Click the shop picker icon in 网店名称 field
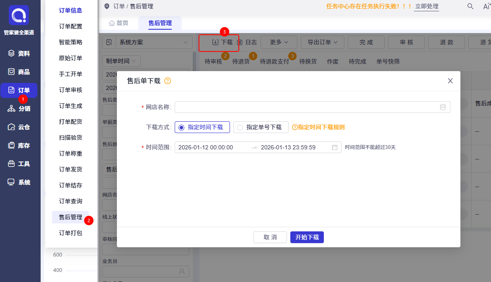 [443, 107]
